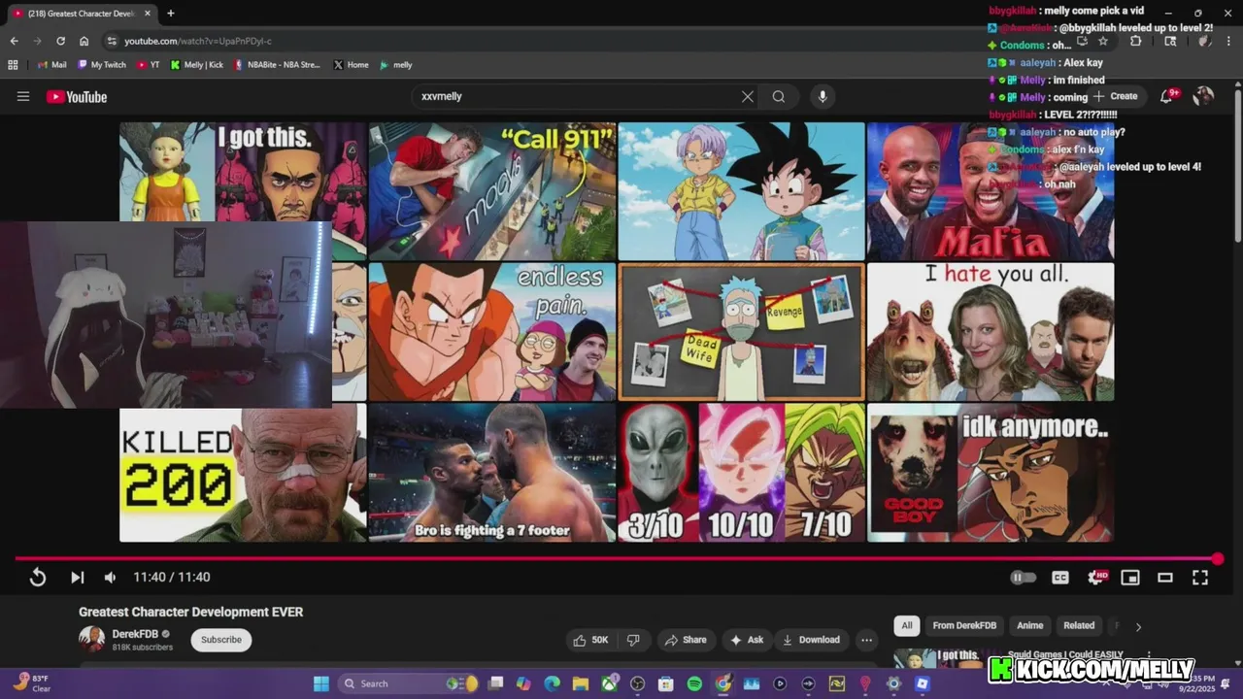Open the YT bookmark
Viewport: 1243px width, 699px height.
(x=149, y=65)
